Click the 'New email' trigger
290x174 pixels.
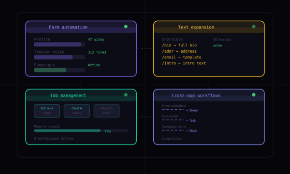(170, 116)
